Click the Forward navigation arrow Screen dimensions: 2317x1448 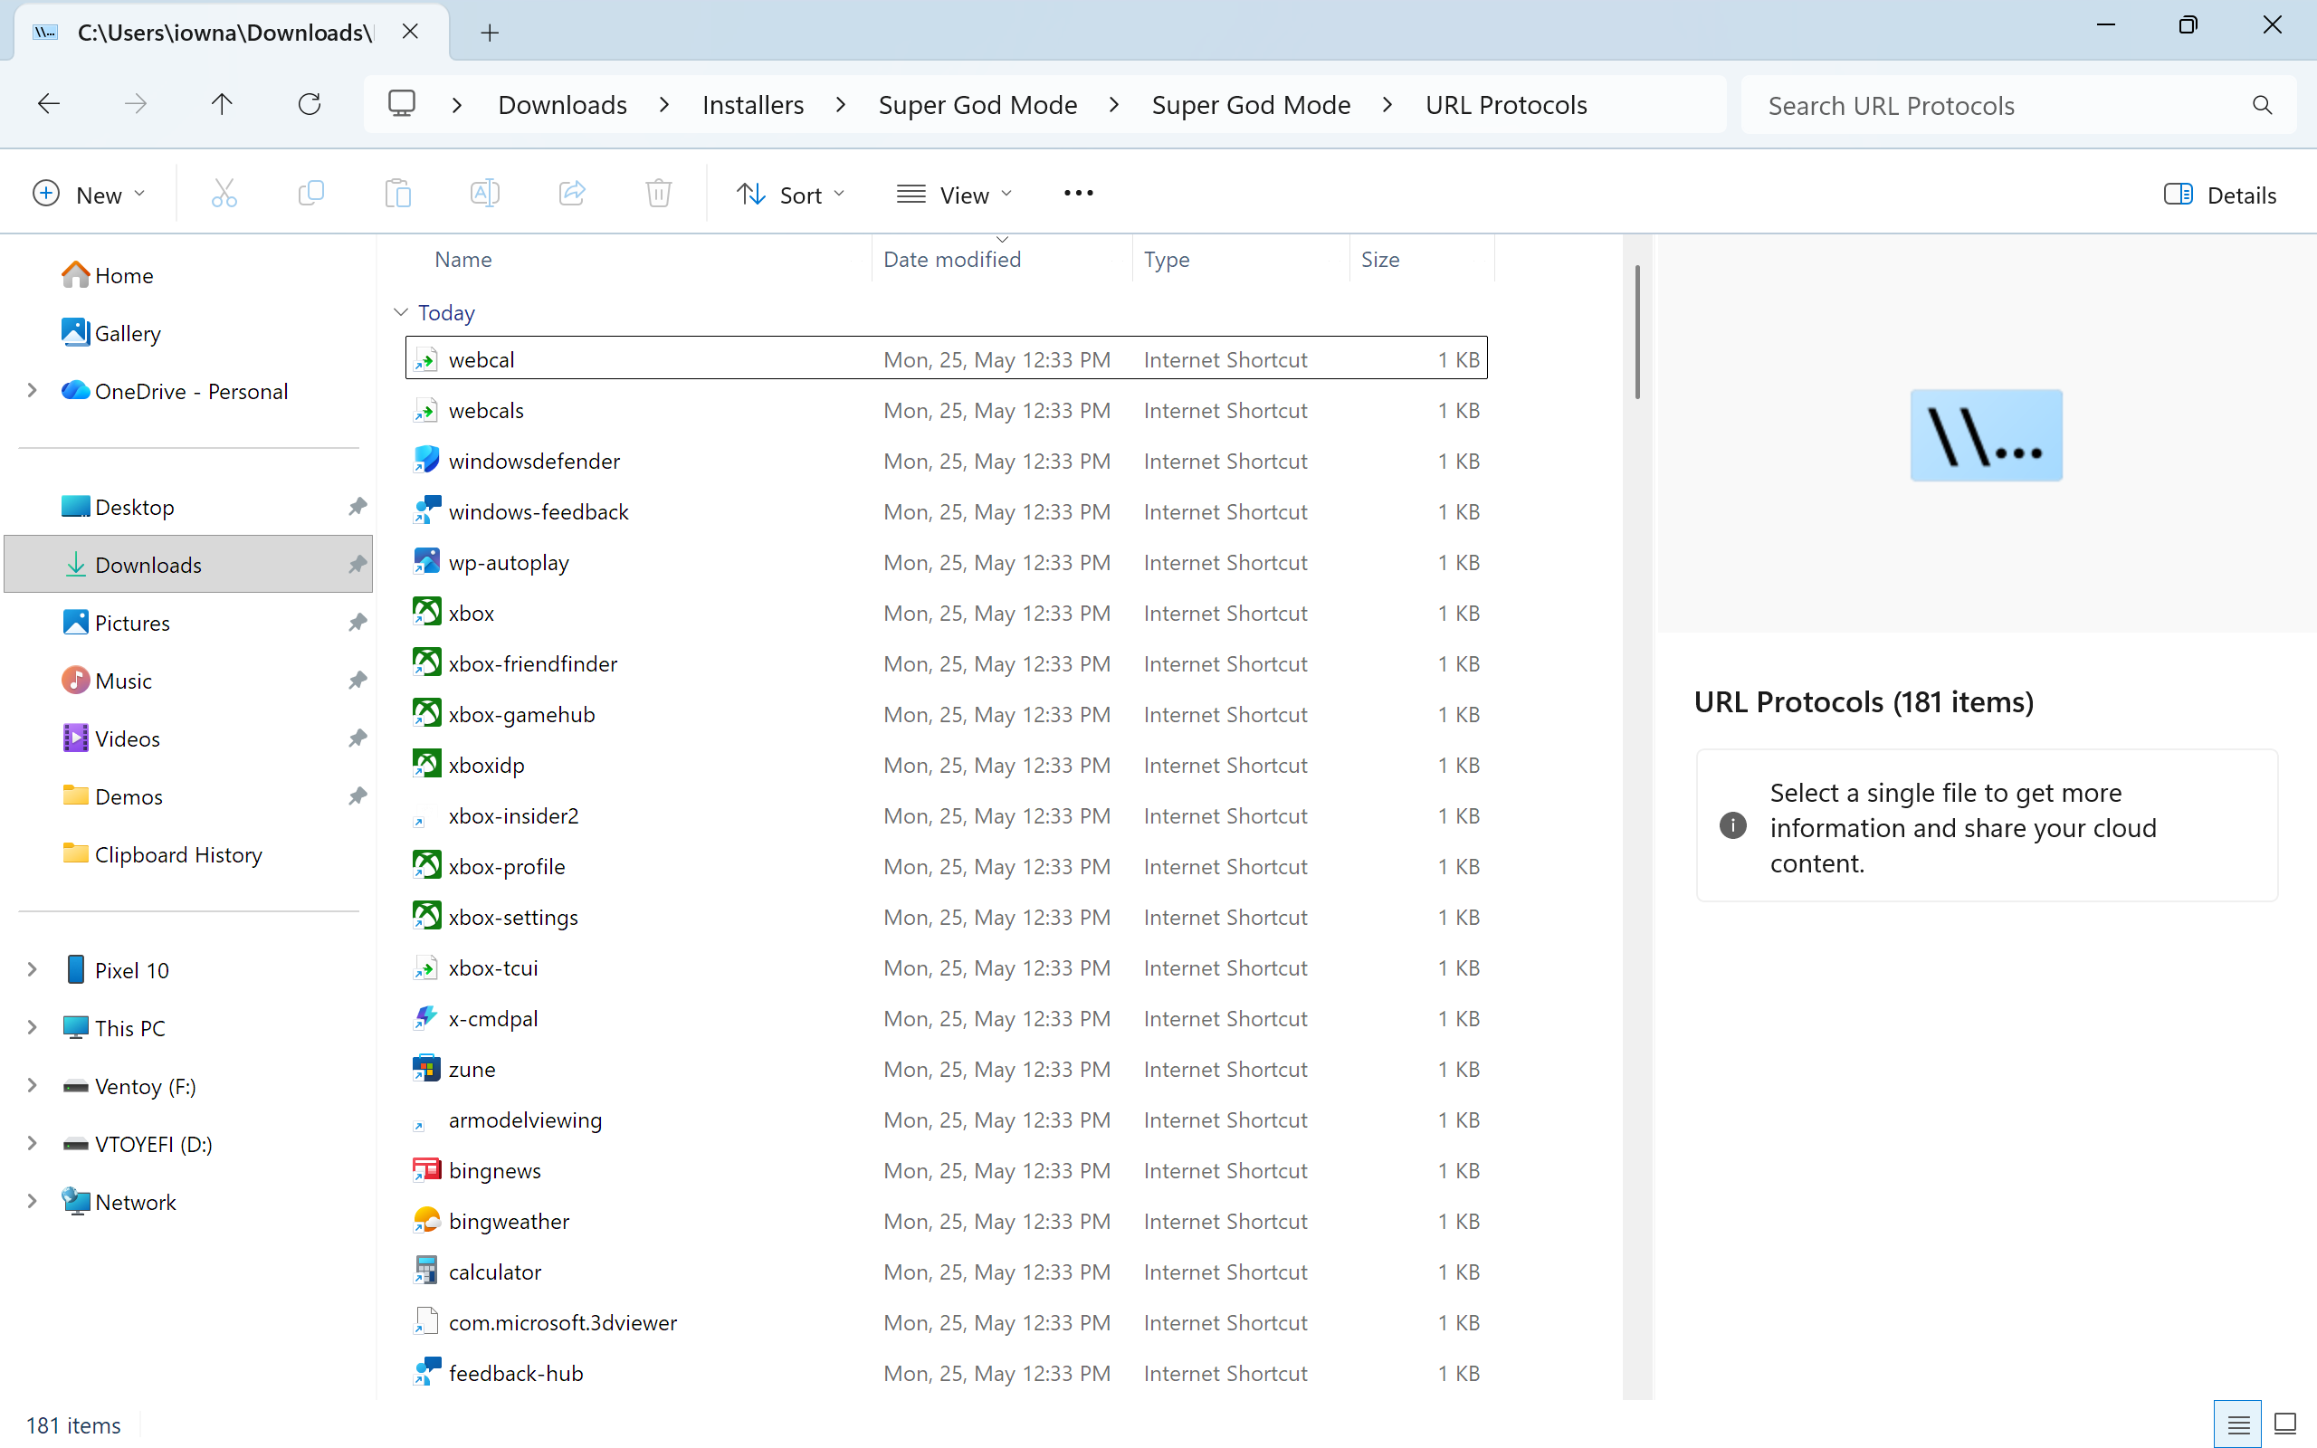click(x=136, y=104)
